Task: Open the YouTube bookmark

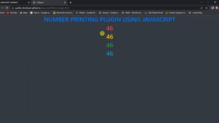Action: click(12, 13)
